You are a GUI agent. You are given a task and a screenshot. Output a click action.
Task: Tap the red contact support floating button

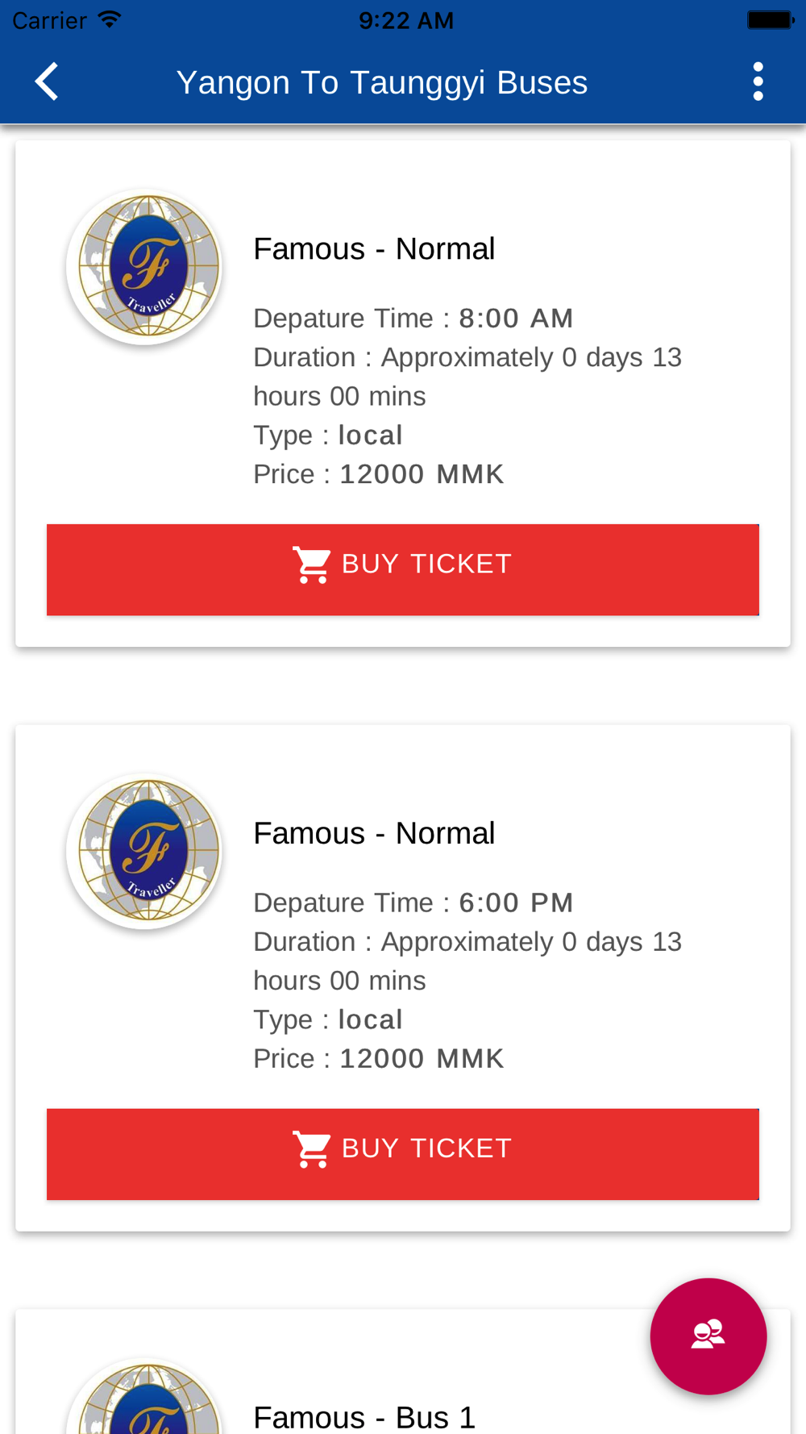pos(708,1336)
